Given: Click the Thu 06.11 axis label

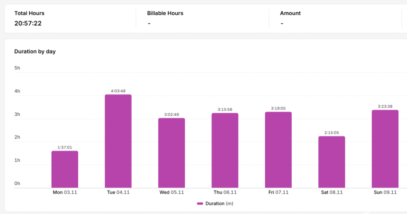Looking at the screenshot, I should click(225, 192).
